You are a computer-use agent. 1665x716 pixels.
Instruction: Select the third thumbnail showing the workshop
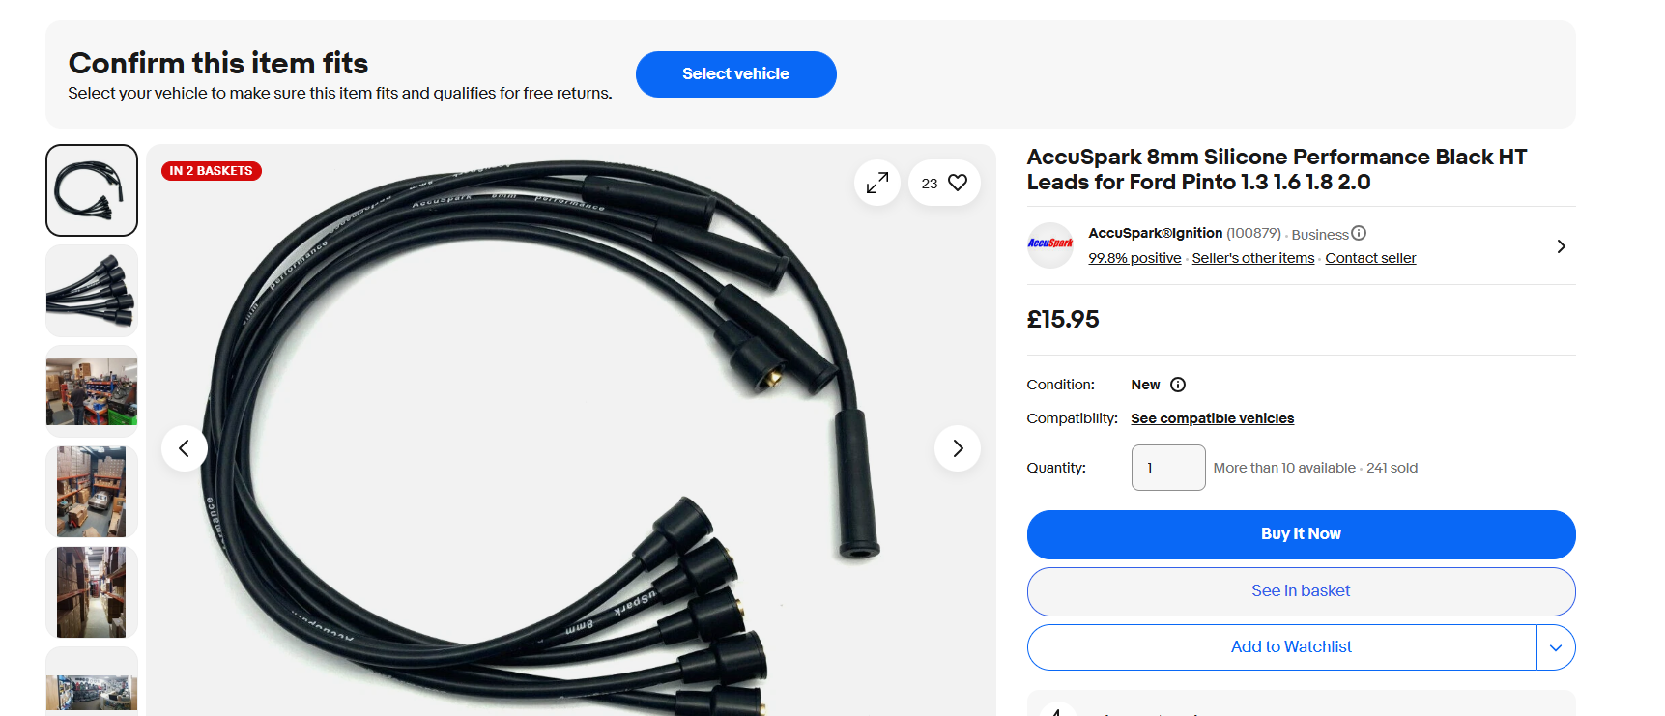[92, 391]
